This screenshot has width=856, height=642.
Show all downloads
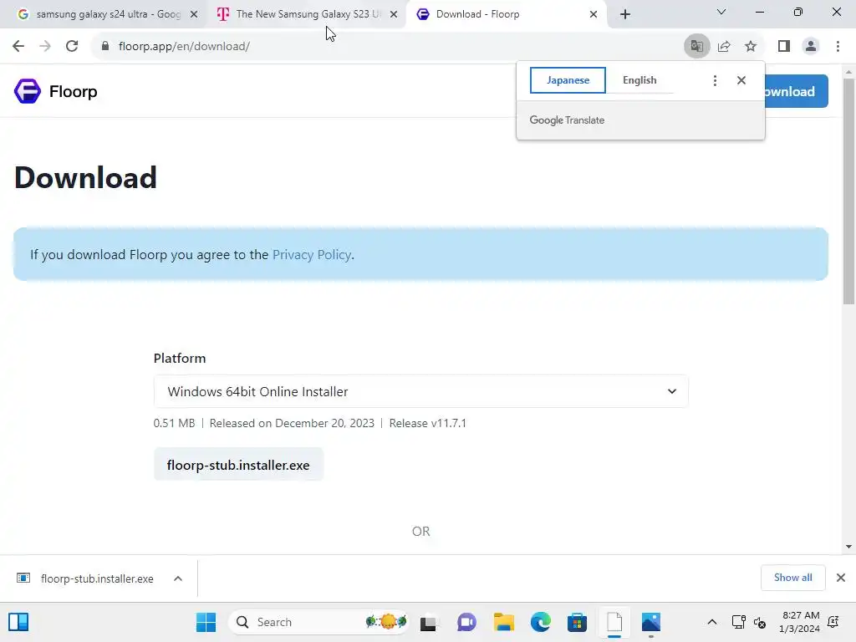pos(792,578)
